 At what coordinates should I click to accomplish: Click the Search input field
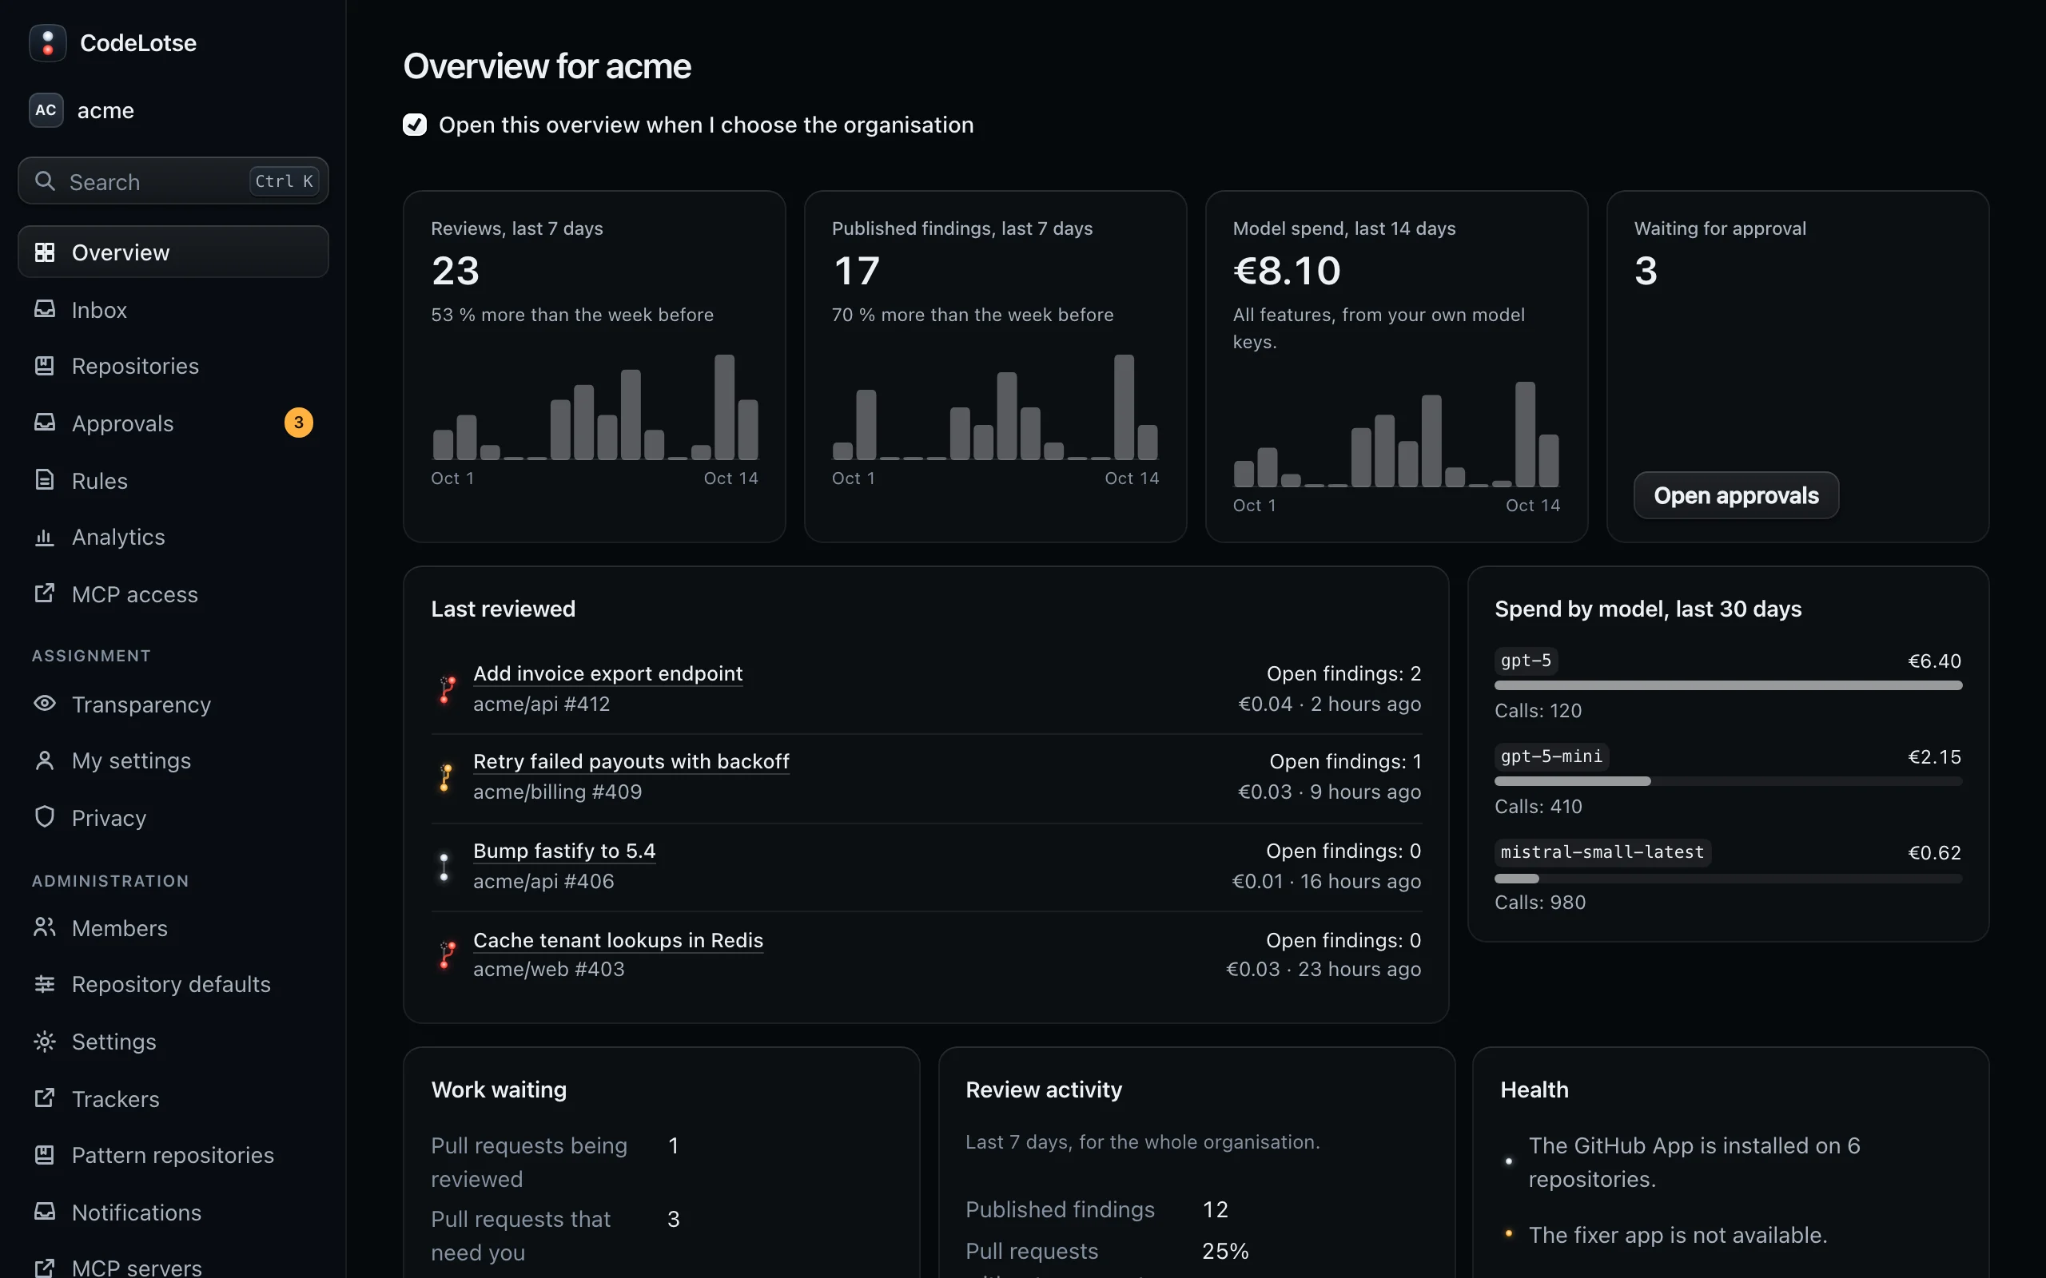[x=173, y=181]
